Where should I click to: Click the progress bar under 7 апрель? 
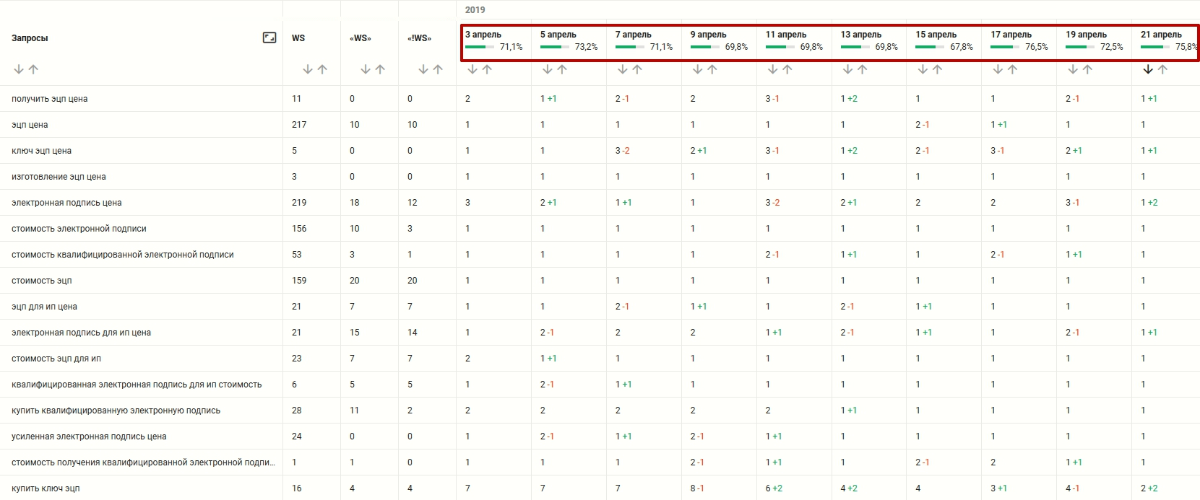pyautogui.click(x=630, y=47)
